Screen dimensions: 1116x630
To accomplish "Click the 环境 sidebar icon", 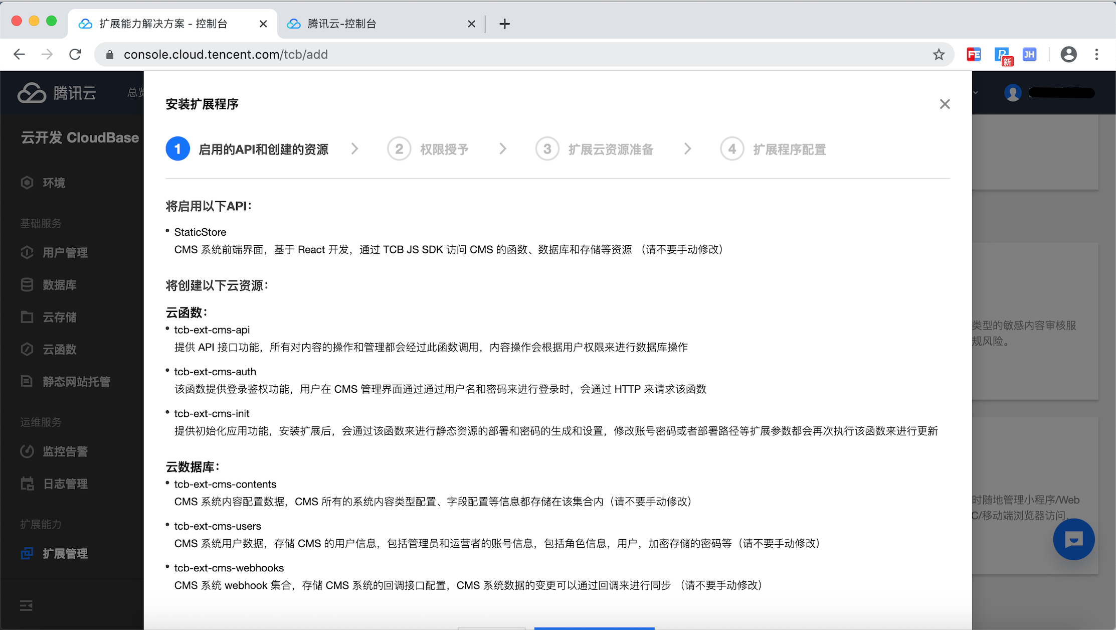I will (27, 183).
